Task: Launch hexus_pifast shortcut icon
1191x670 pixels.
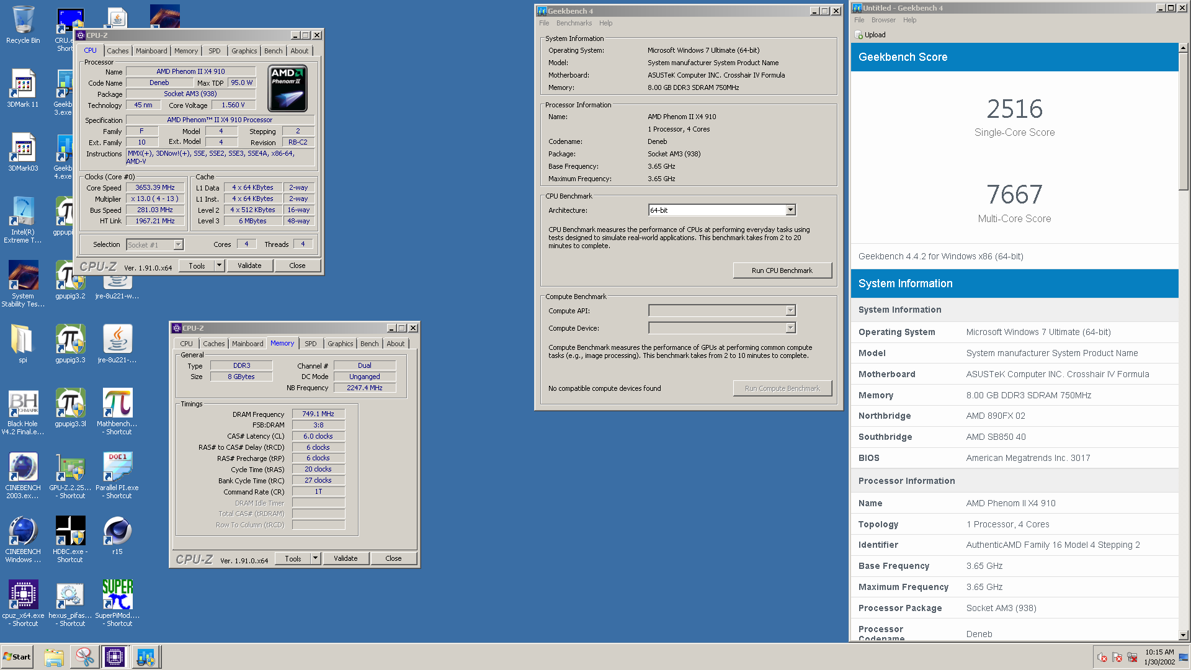Action: (70, 603)
